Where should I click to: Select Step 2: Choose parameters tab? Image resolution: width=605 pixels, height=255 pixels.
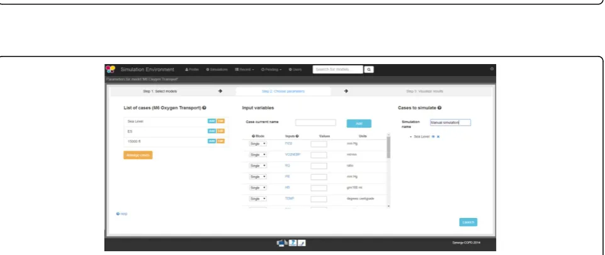pyautogui.click(x=283, y=91)
